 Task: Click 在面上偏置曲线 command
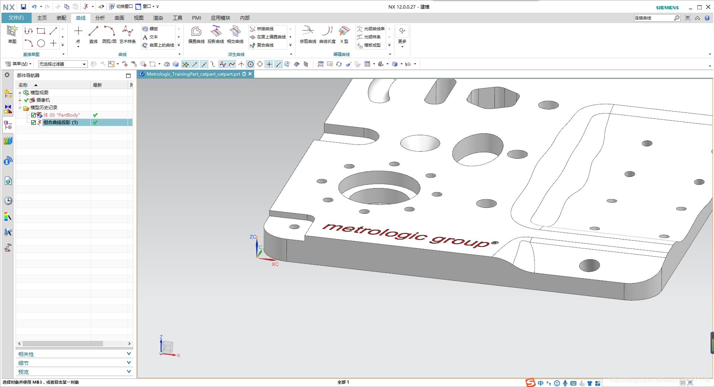[x=268, y=37]
